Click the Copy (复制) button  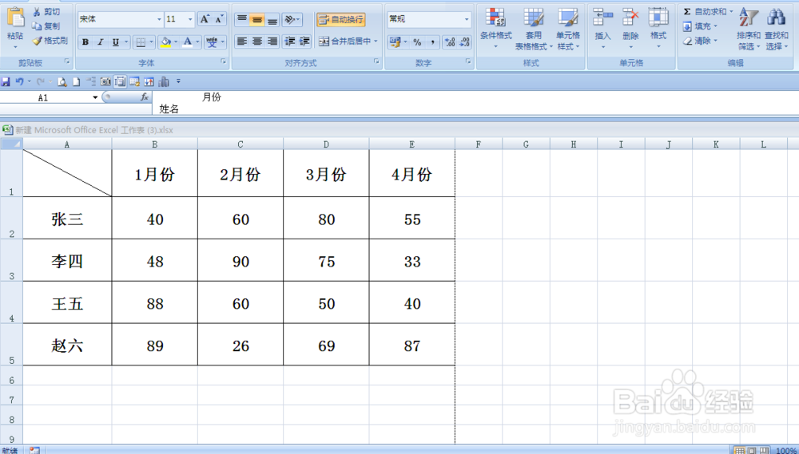coord(46,26)
